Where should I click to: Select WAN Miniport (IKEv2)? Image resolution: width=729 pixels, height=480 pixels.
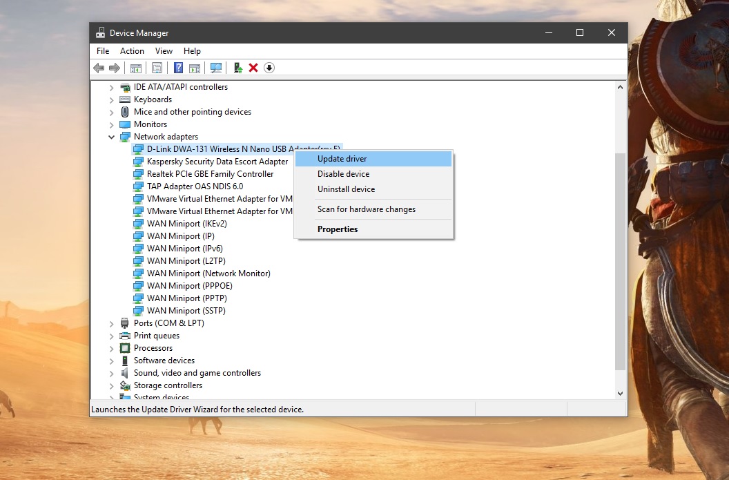tap(187, 224)
